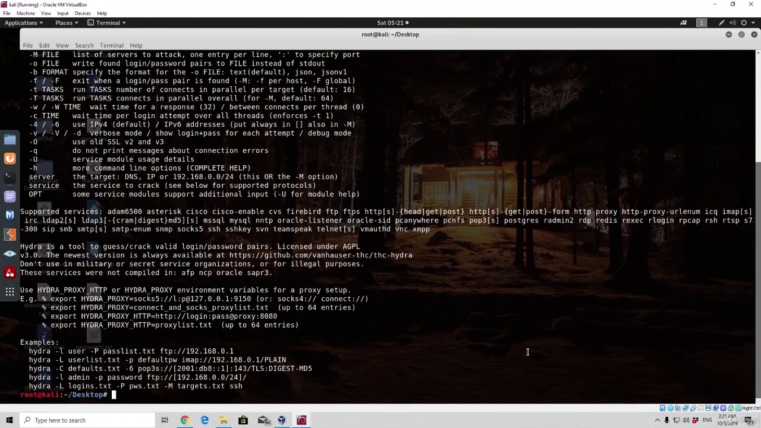Open the terminal Search menu
761x428 pixels.
click(x=84, y=45)
